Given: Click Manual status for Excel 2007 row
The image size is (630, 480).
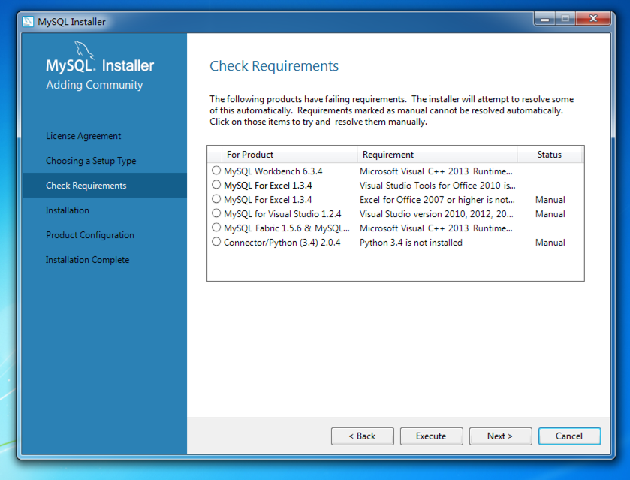Looking at the screenshot, I should click(550, 200).
